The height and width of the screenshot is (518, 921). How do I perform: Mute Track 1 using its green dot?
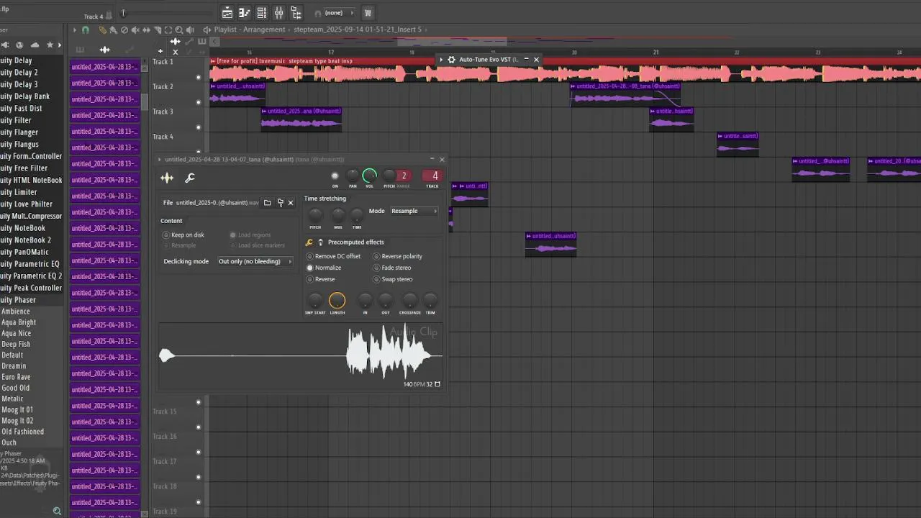(x=199, y=77)
